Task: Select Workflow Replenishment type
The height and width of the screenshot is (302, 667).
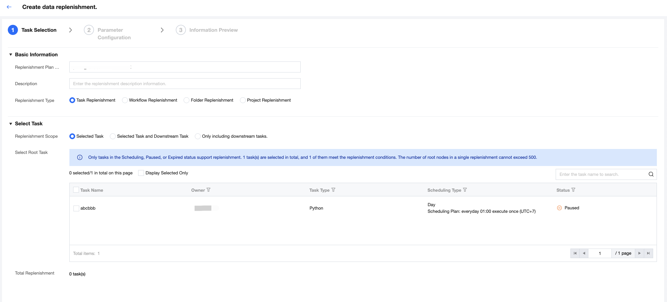Action: 125,100
